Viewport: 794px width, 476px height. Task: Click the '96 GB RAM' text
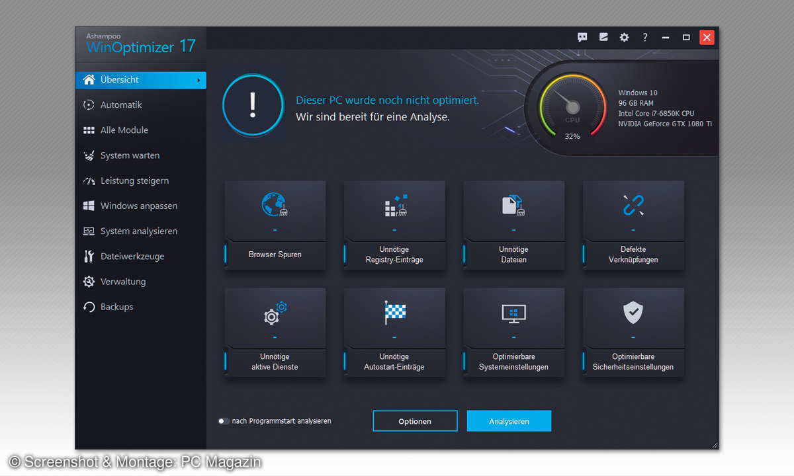tap(636, 103)
